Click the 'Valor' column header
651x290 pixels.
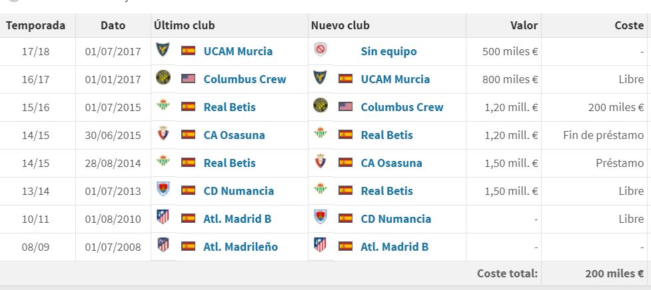point(524,25)
